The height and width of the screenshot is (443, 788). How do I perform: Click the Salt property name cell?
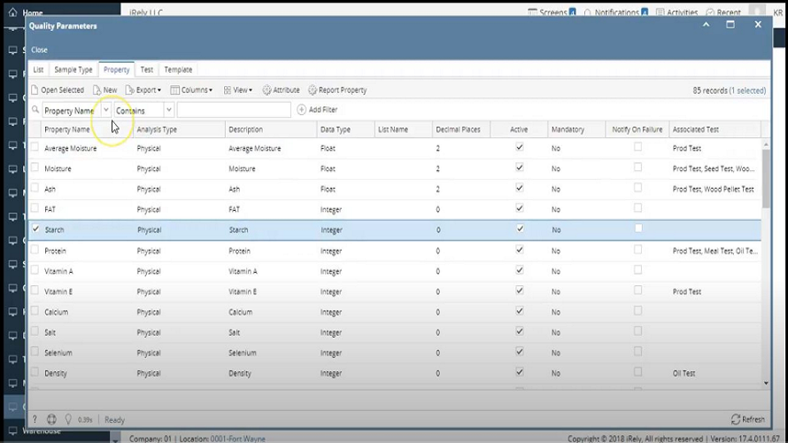coord(50,332)
